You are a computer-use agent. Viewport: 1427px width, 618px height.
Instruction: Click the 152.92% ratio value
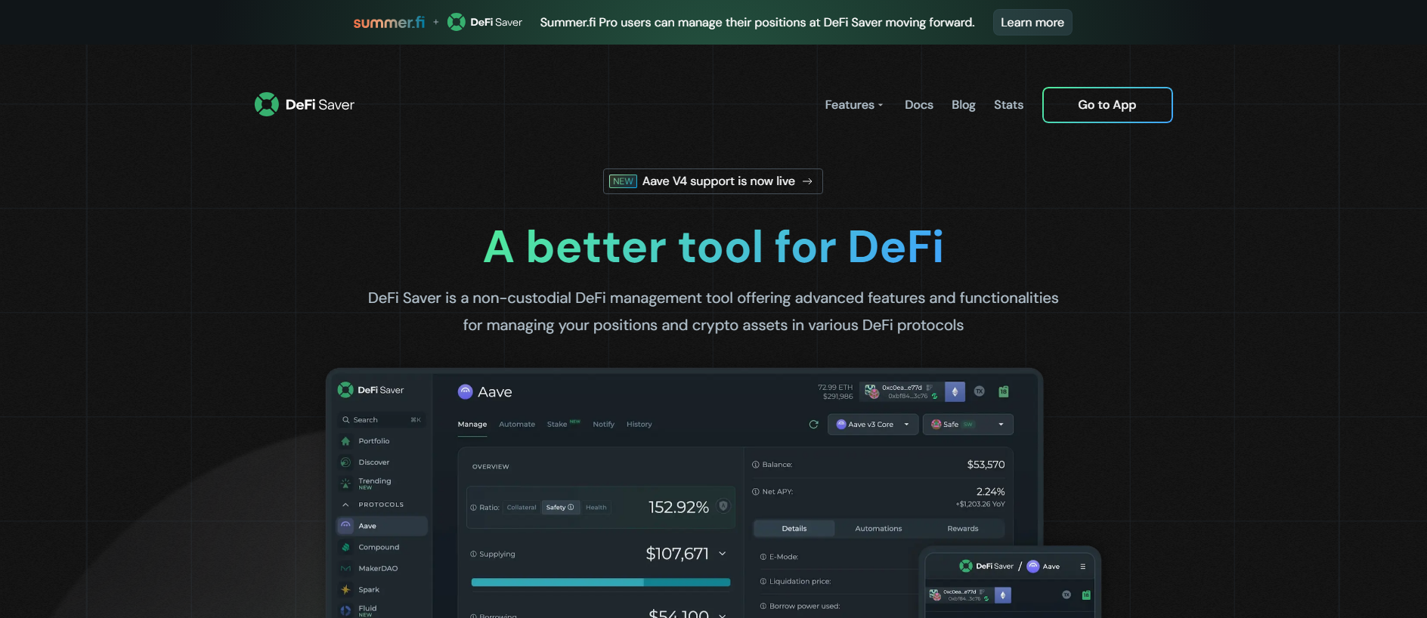(679, 508)
